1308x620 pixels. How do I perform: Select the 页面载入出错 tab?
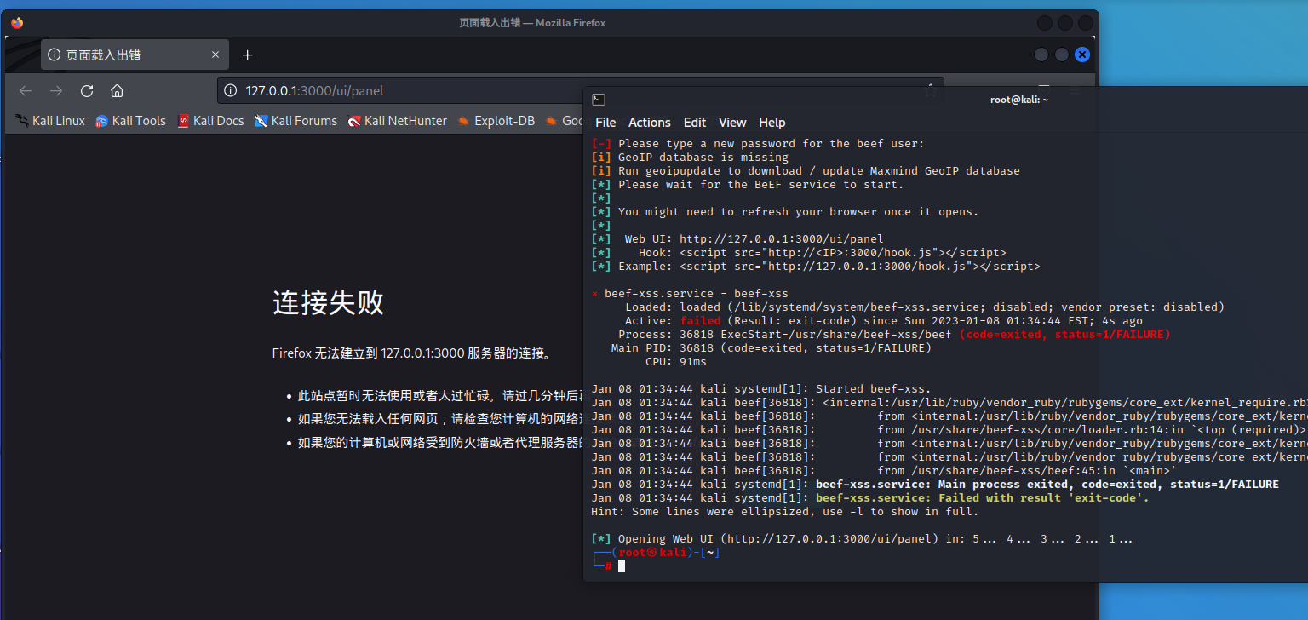(x=135, y=55)
